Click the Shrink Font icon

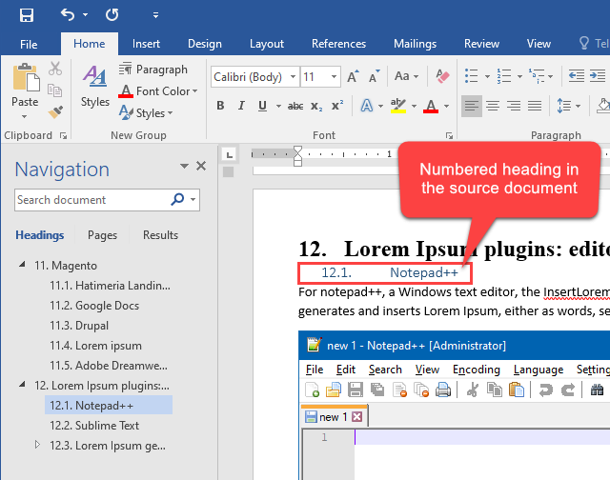tap(374, 76)
